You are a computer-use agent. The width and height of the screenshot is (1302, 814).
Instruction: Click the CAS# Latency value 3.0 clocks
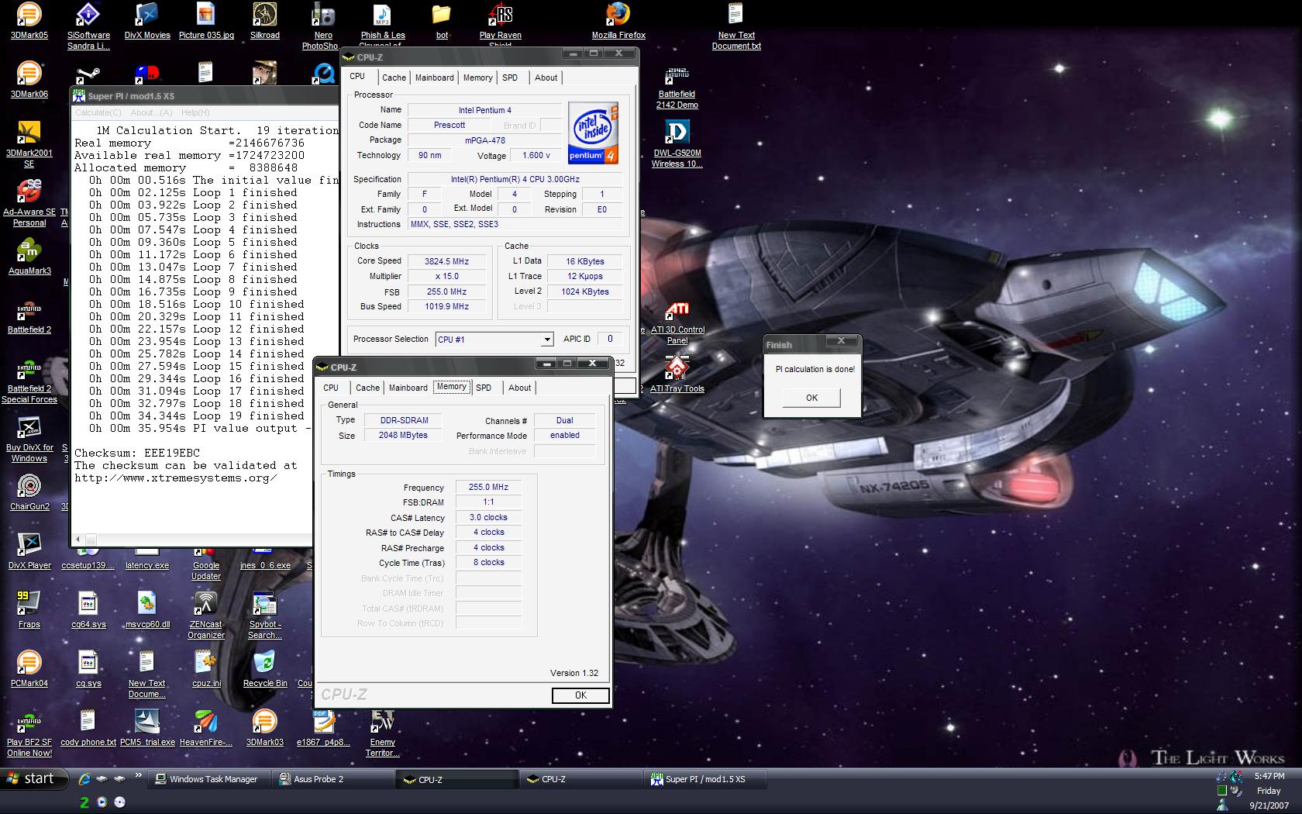click(x=488, y=517)
